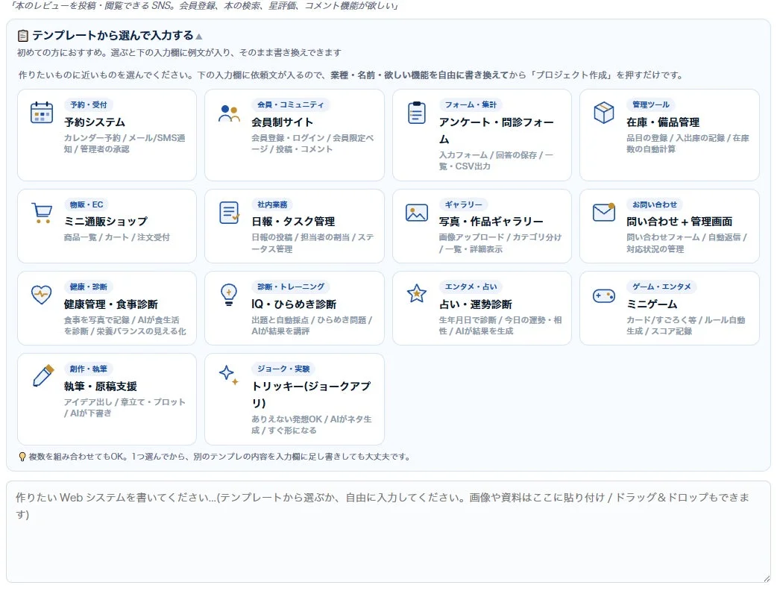Focus the 作りたい Web システム text input area
The height and width of the screenshot is (591, 780).
click(x=389, y=532)
